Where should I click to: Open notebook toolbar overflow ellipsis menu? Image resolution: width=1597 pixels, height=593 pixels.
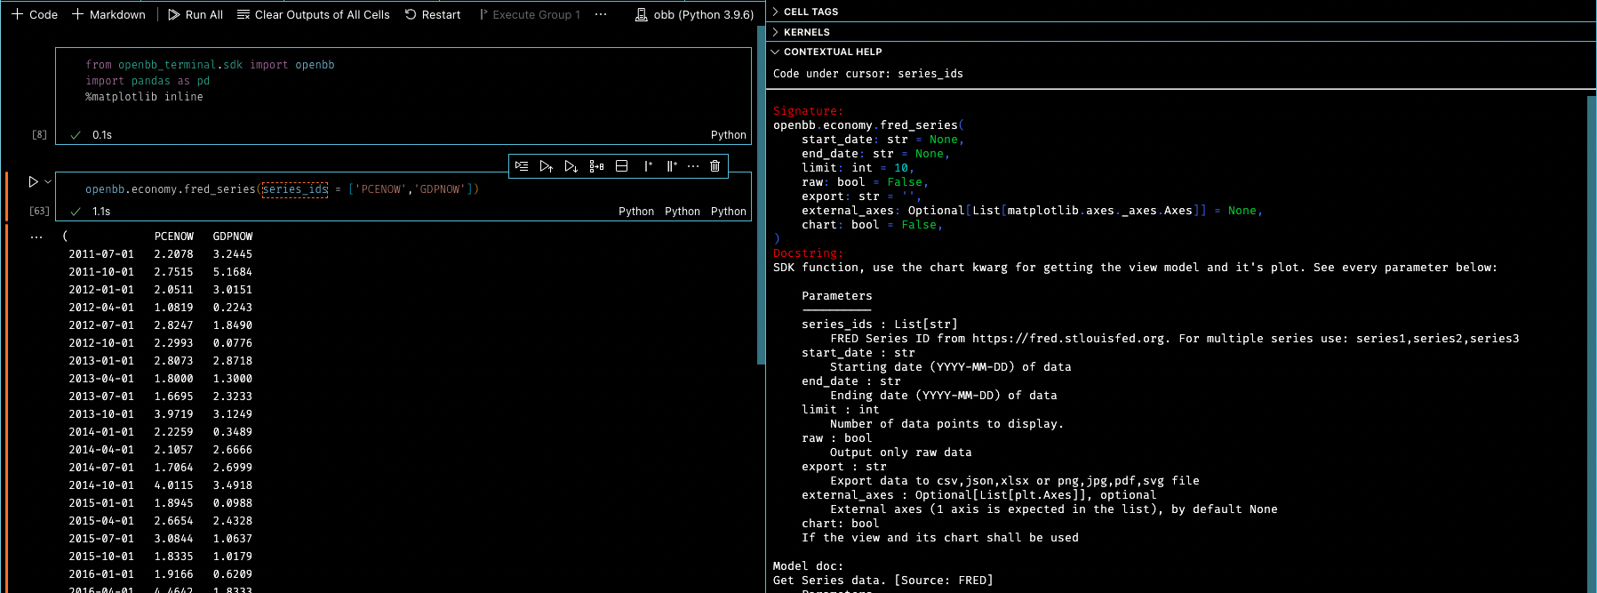[x=601, y=14]
